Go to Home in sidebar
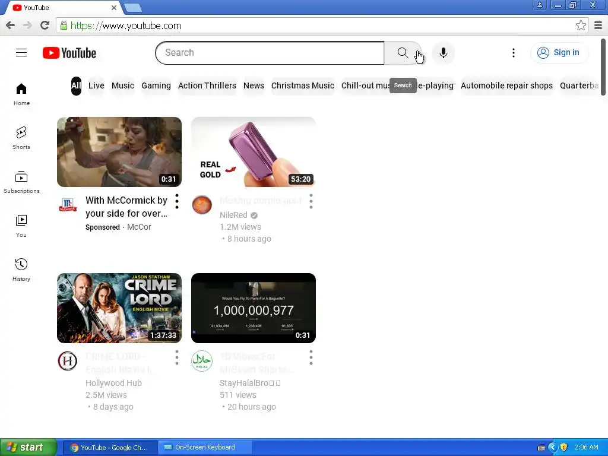This screenshot has width=608, height=456. point(21,94)
